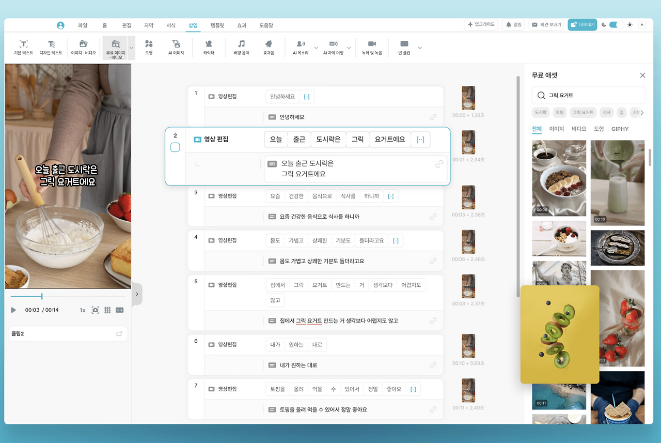Expand the 무료 이미지·비디오 dropdown arrow
661x443 pixels.
click(x=130, y=47)
